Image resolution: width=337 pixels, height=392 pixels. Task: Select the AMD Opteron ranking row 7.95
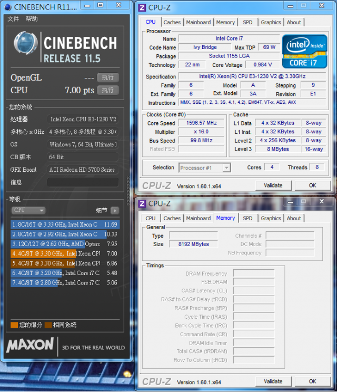tap(65, 244)
